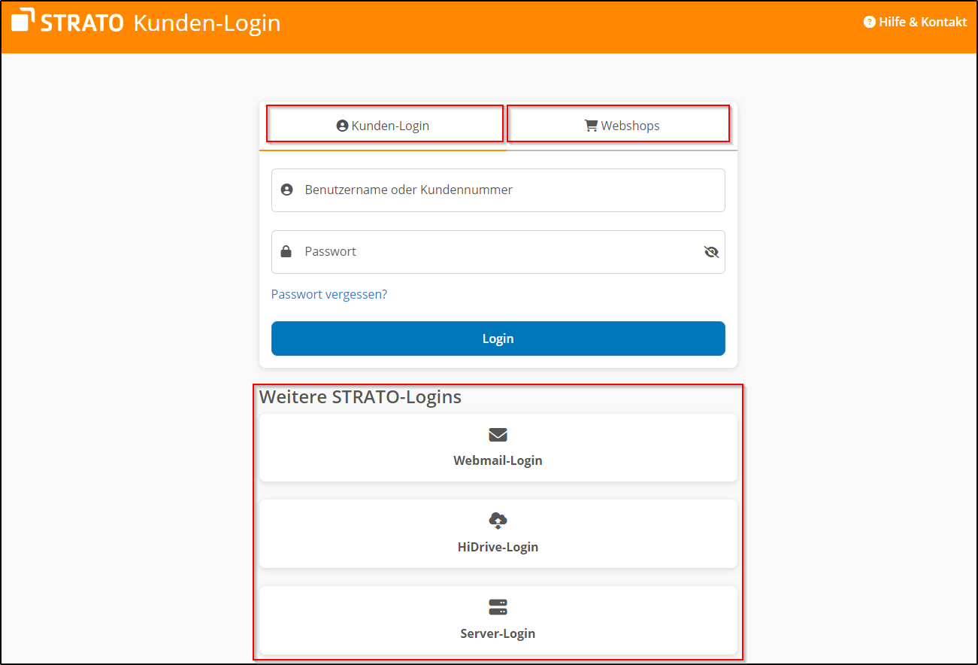
Task: Click the question mark help icon
Action: [x=870, y=23]
